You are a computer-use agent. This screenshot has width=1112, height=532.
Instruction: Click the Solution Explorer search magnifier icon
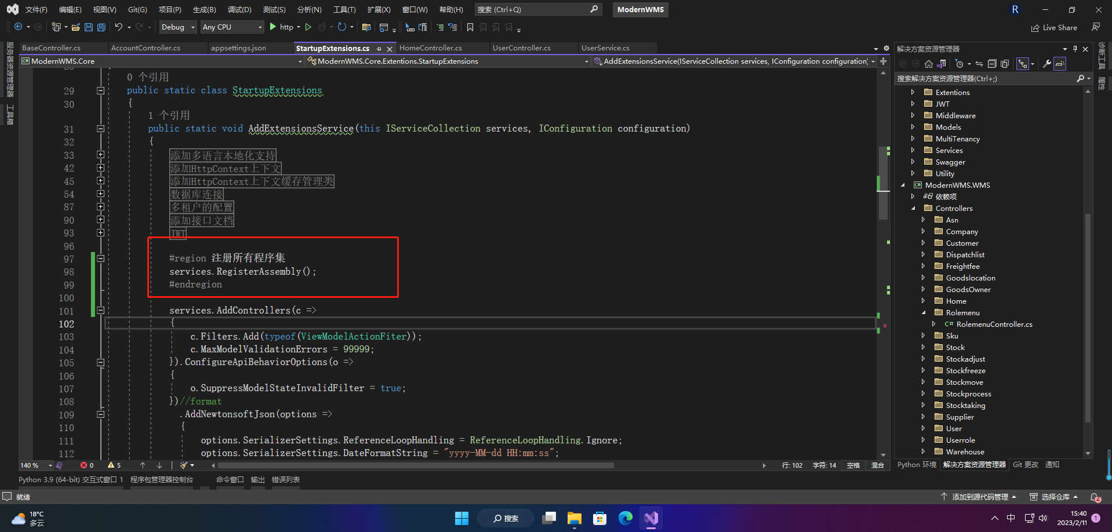pos(1081,78)
